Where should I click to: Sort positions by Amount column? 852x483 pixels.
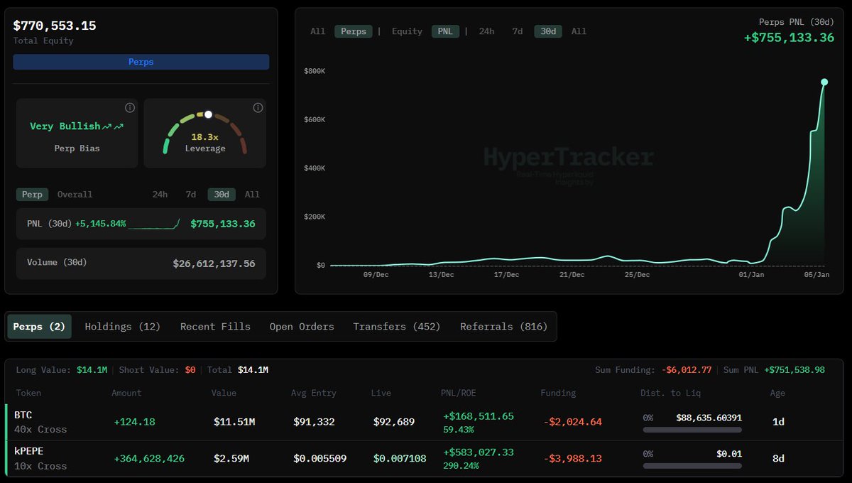click(x=126, y=393)
